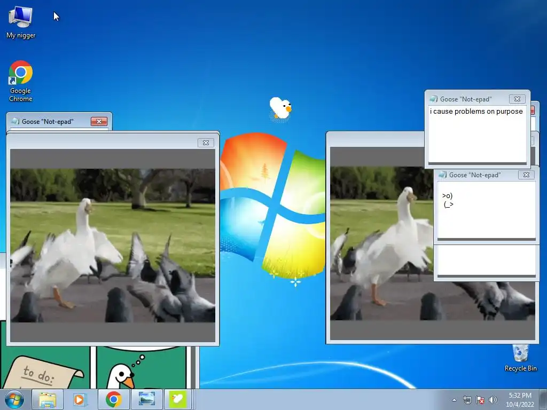Open Google Chrome from the taskbar
This screenshot has height=410, width=547.
113,399
